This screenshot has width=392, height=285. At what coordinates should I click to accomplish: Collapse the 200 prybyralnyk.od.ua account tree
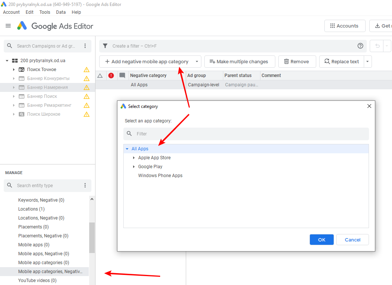point(7,61)
